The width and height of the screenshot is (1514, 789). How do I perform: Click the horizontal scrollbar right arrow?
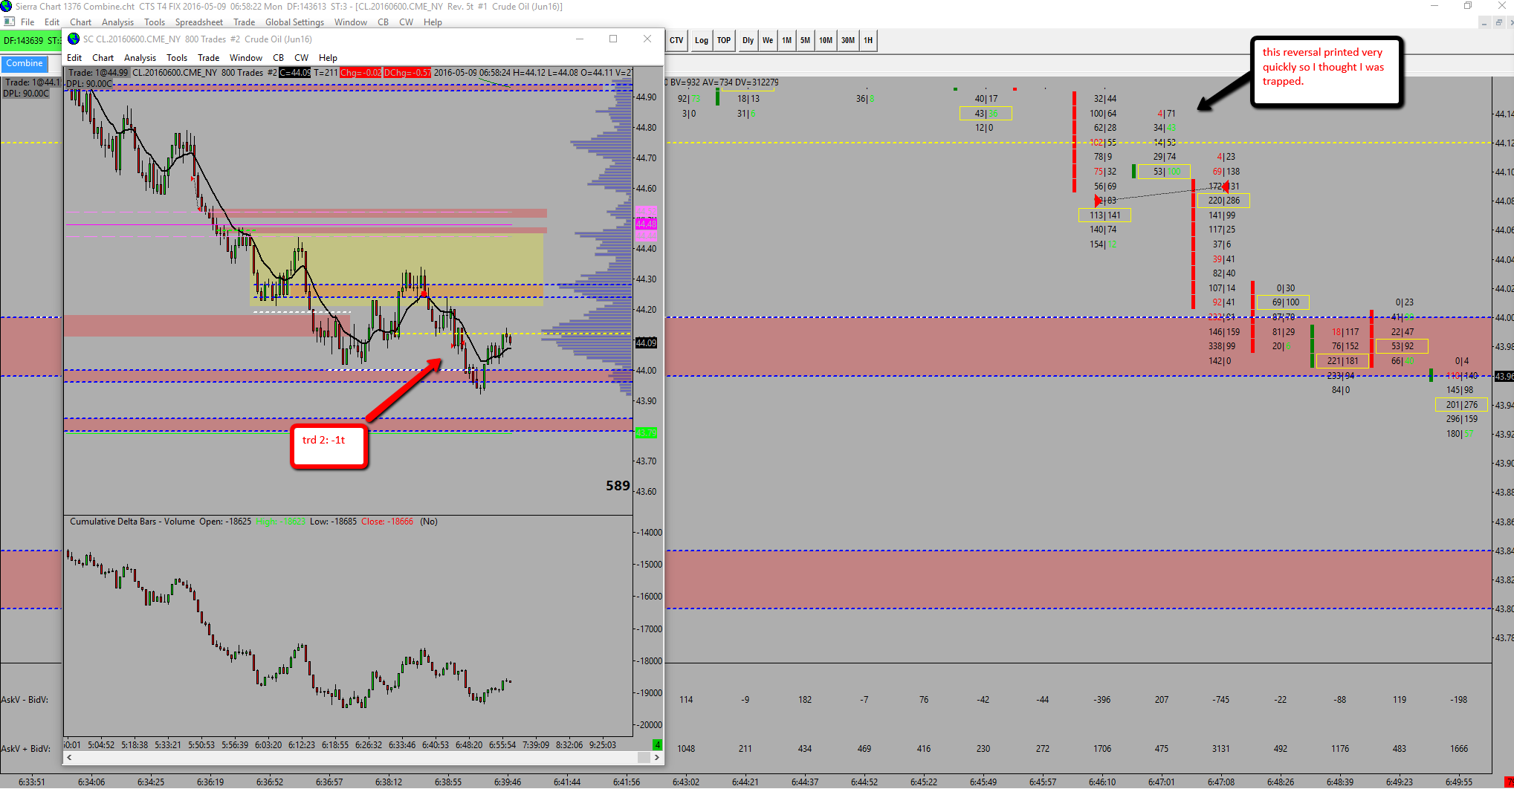pos(657,758)
